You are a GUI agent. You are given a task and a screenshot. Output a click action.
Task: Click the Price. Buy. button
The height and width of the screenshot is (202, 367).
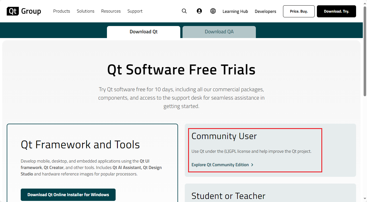(x=299, y=11)
